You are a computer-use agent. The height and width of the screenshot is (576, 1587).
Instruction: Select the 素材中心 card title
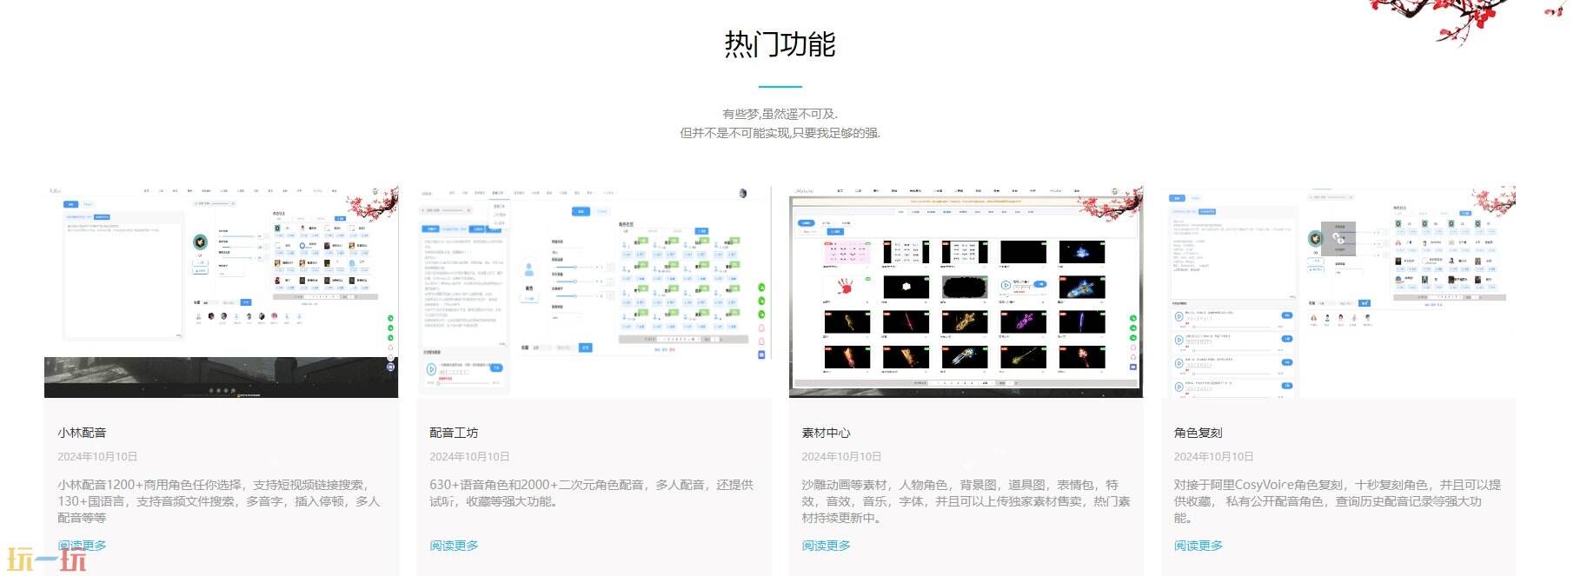pos(826,433)
